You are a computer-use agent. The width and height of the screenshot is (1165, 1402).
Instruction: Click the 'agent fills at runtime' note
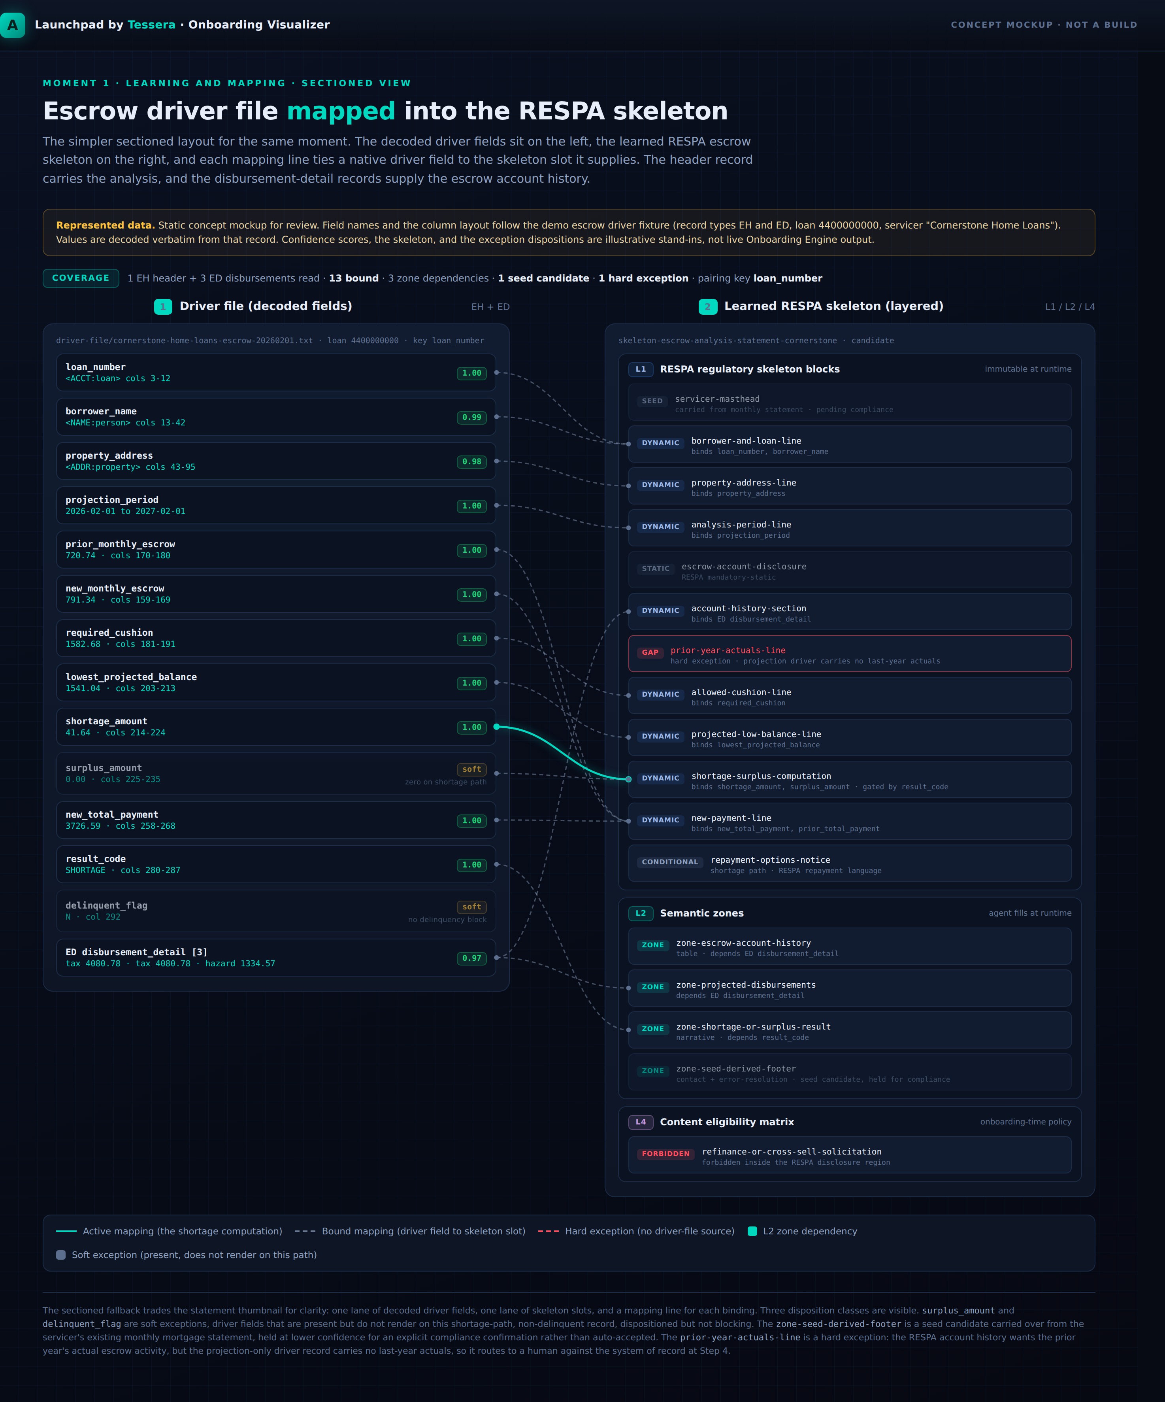[x=1029, y=913]
